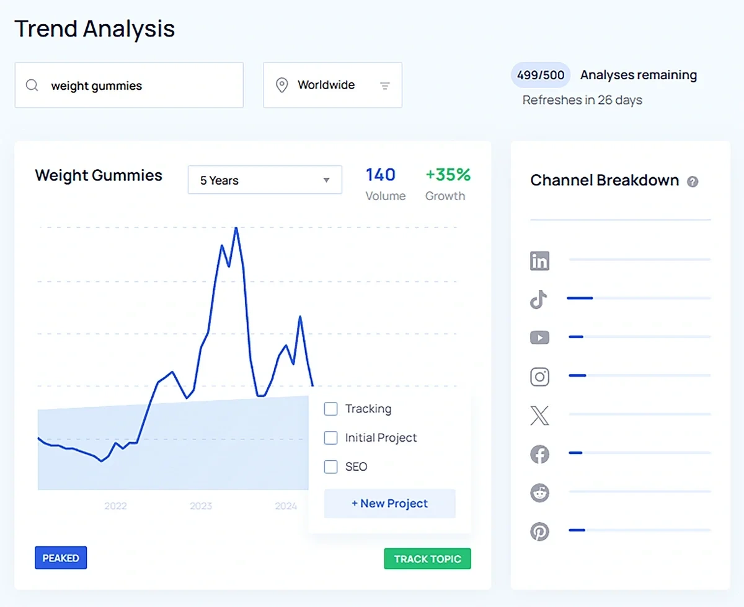Click the LinkedIn channel icon
744x607 pixels.
tap(539, 260)
